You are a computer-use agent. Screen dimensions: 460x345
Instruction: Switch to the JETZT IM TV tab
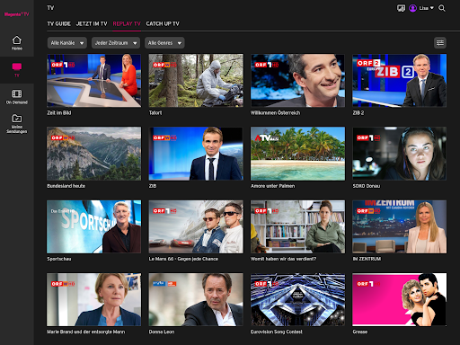[x=92, y=23]
